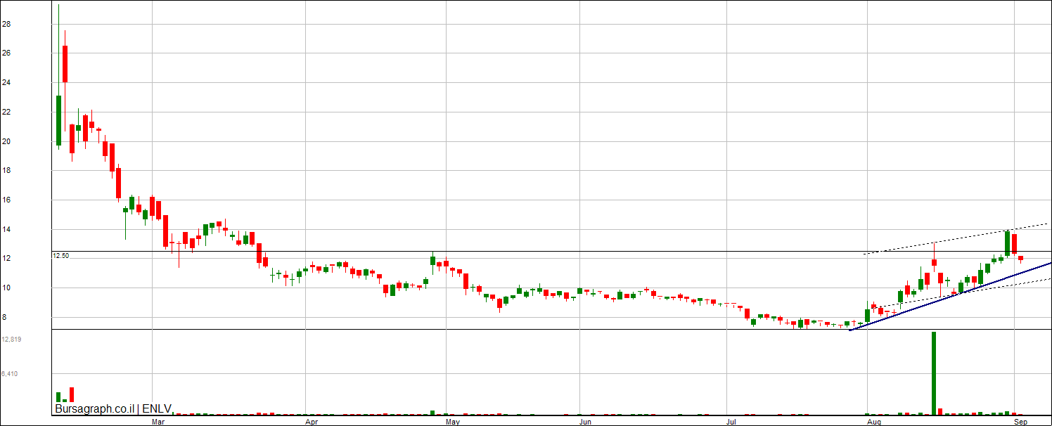
Task: Click the 14 price axis label
Action: [6, 230]
